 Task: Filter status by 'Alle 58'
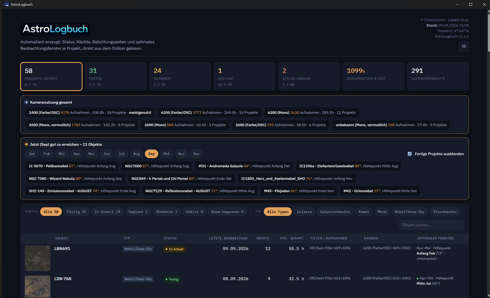pos(51,212)
